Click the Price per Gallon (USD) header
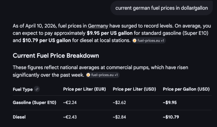 pyautogui.click(x=186, y=89)
